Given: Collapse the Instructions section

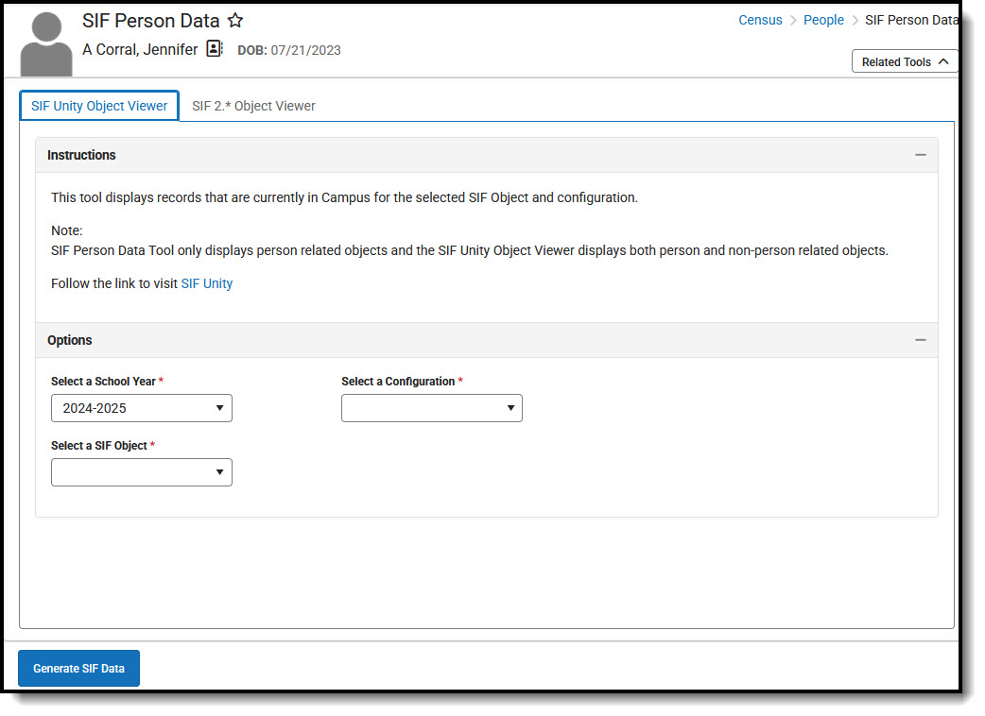Looking at the screenshot, I should pos(920,155).
